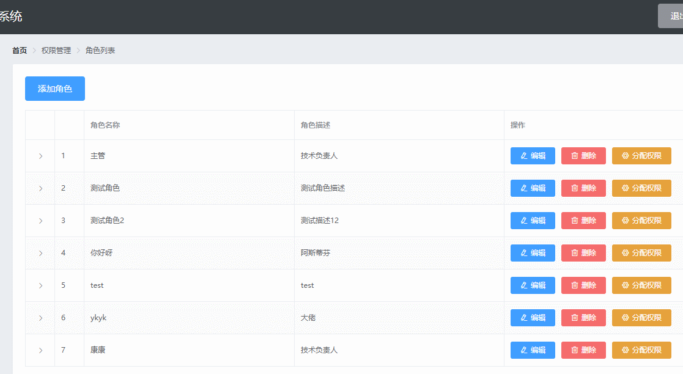Screen dimensions: 683x374
Task: Delete the ykyk role
Action: [583, 317]
